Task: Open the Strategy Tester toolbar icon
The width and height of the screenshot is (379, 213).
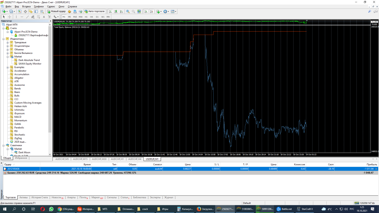Action: tap(42, 11)
